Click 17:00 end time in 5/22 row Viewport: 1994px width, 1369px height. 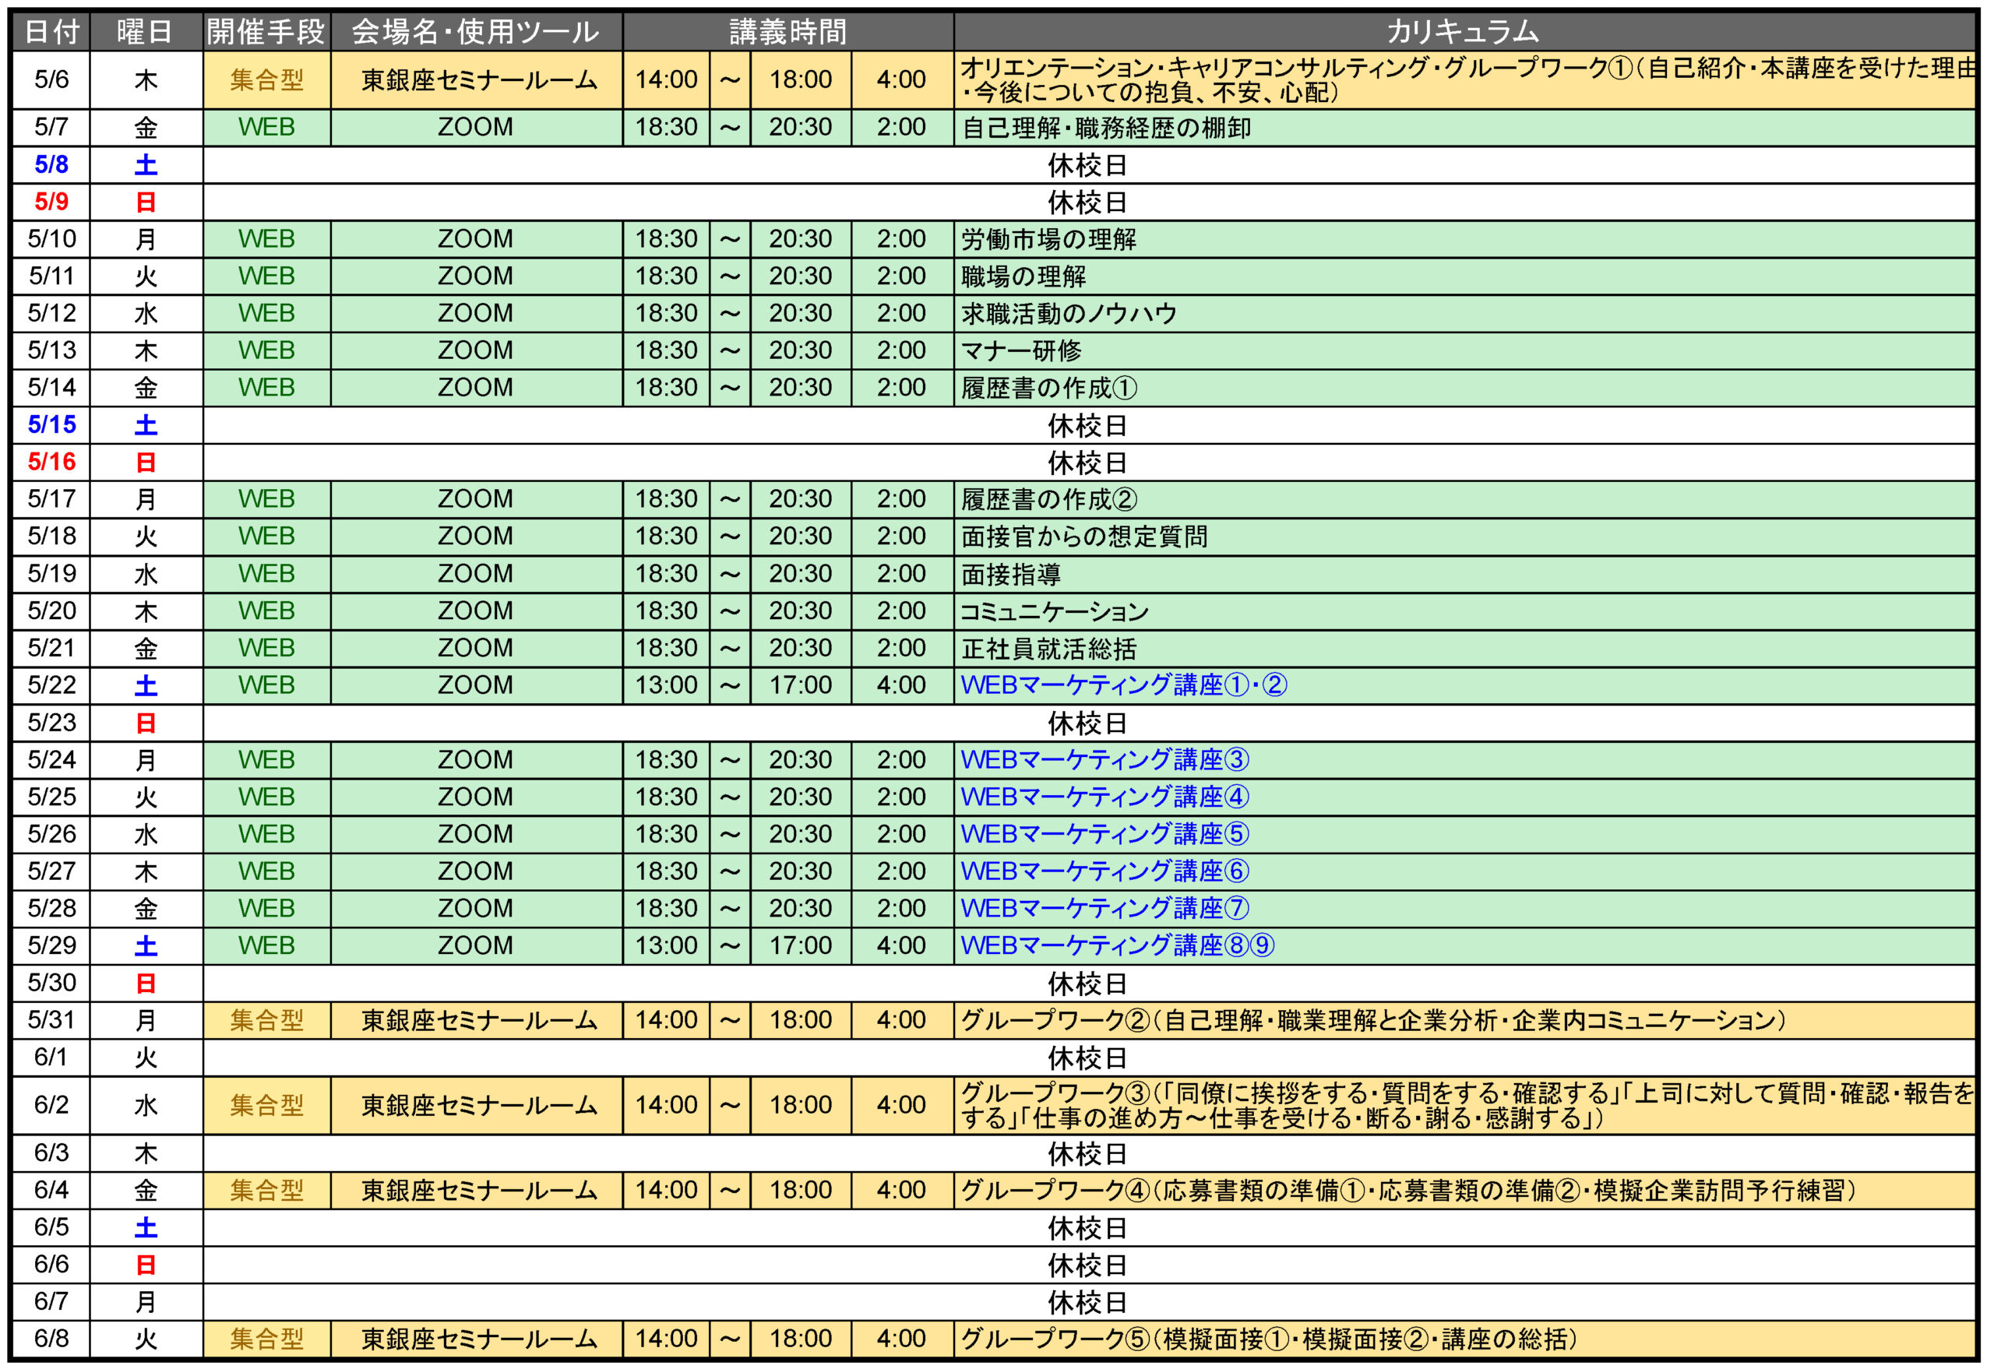(x=801, y=685)
